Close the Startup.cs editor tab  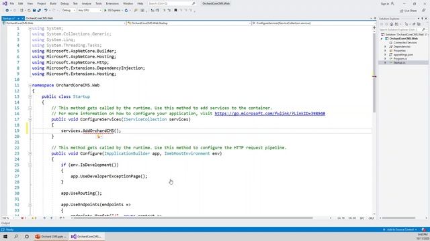(x=22, y=18)
